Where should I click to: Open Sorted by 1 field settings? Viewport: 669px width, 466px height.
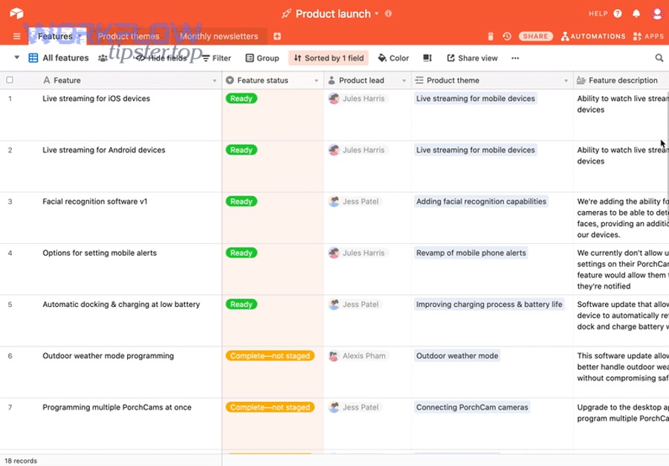(329, 58)
